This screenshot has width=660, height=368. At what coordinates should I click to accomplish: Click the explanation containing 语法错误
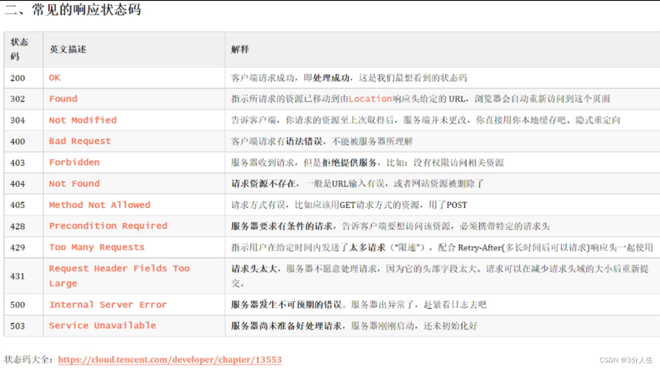click(x=322, y=142)
